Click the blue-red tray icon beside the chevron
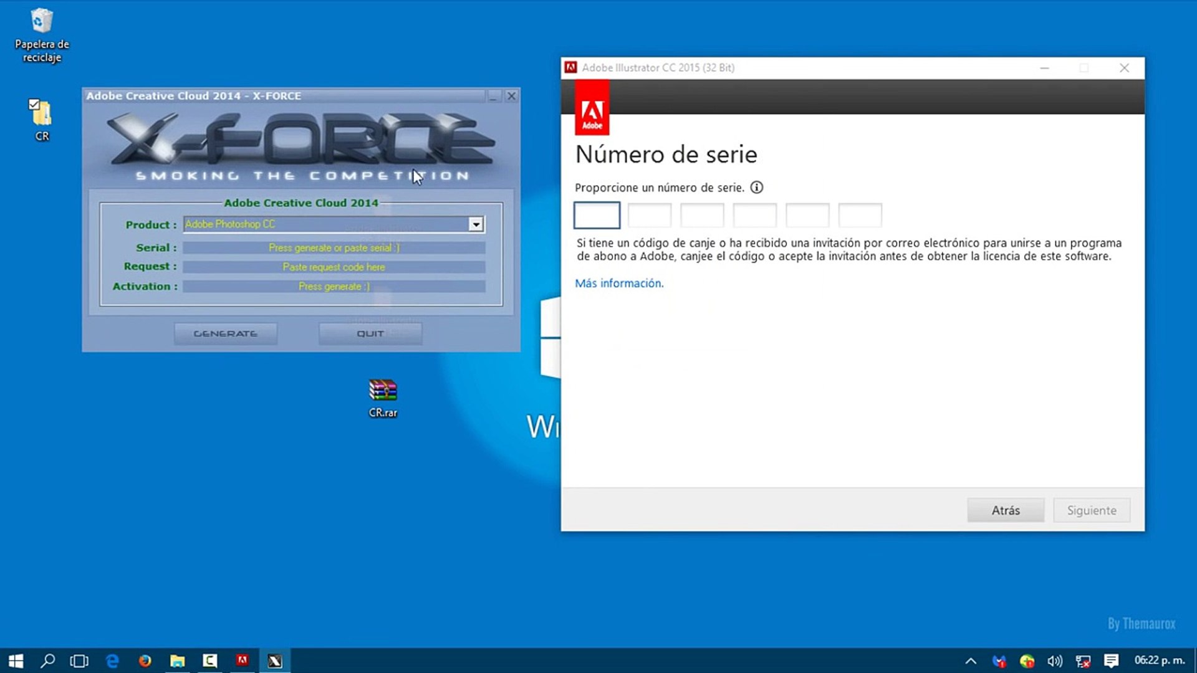Screen dimensions: 1197x673 coord(999,661)
